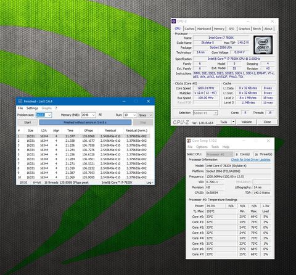Image resolution: width=296 pixels, height=275 pixels.
Task: Click the GFlops column header in LinX
Action: click(x=89, y=131)
